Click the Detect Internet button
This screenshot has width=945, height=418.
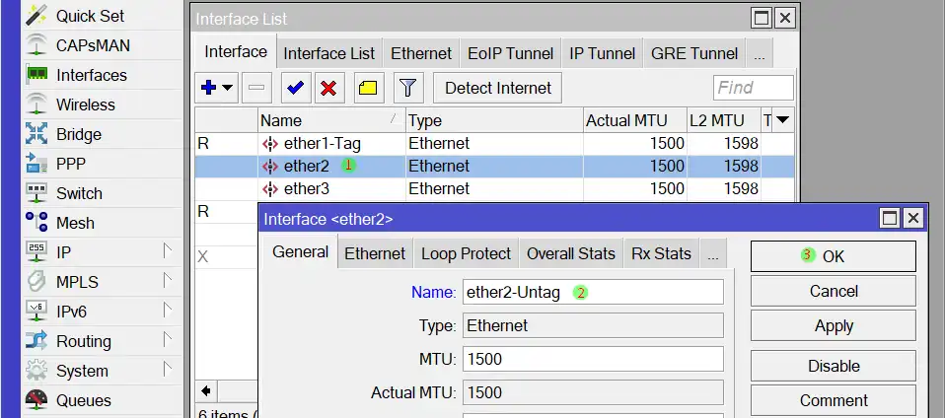(x=498, y=88)
